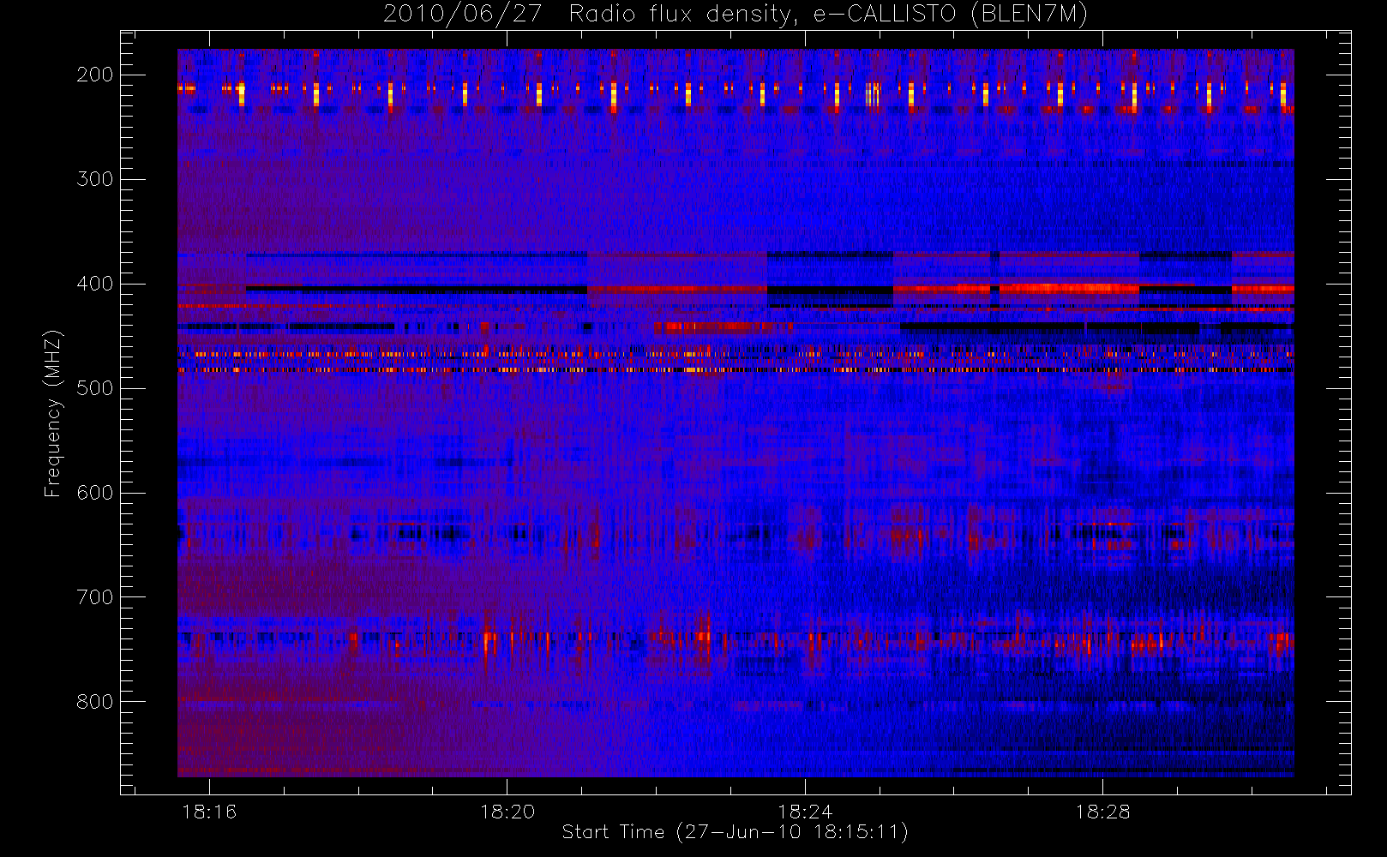Click the 700 frequency tick label
This screenshot has width=1387, height=857.
click(x=95, y=597)
